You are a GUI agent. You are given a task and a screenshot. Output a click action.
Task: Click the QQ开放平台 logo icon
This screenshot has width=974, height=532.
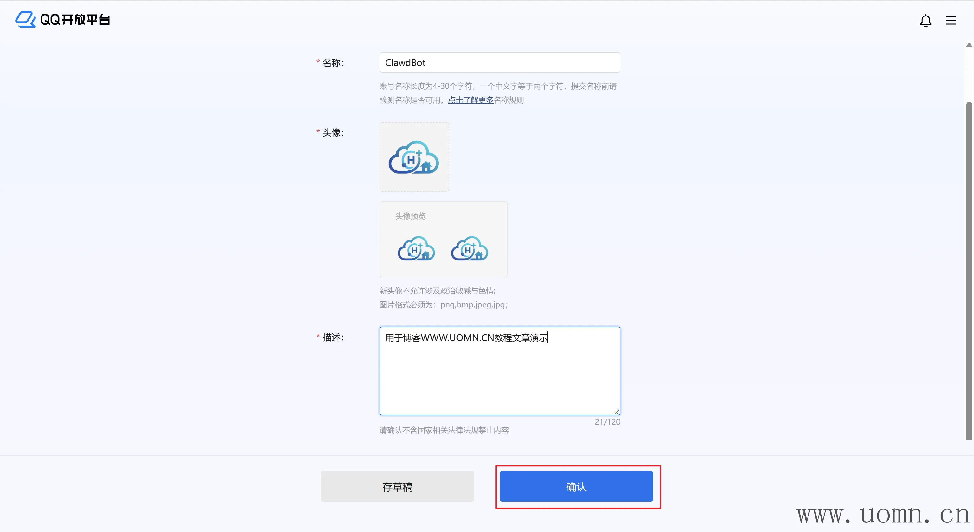(25, 19)
